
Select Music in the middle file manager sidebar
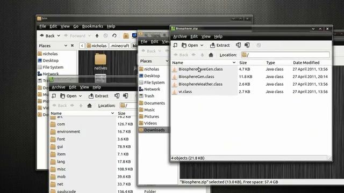point(149,110)
